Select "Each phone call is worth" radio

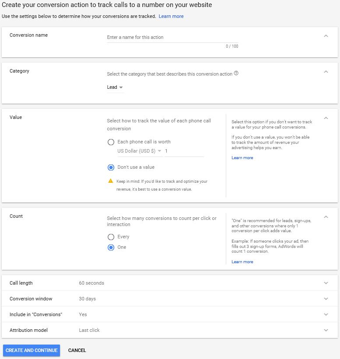pos(111,142)
